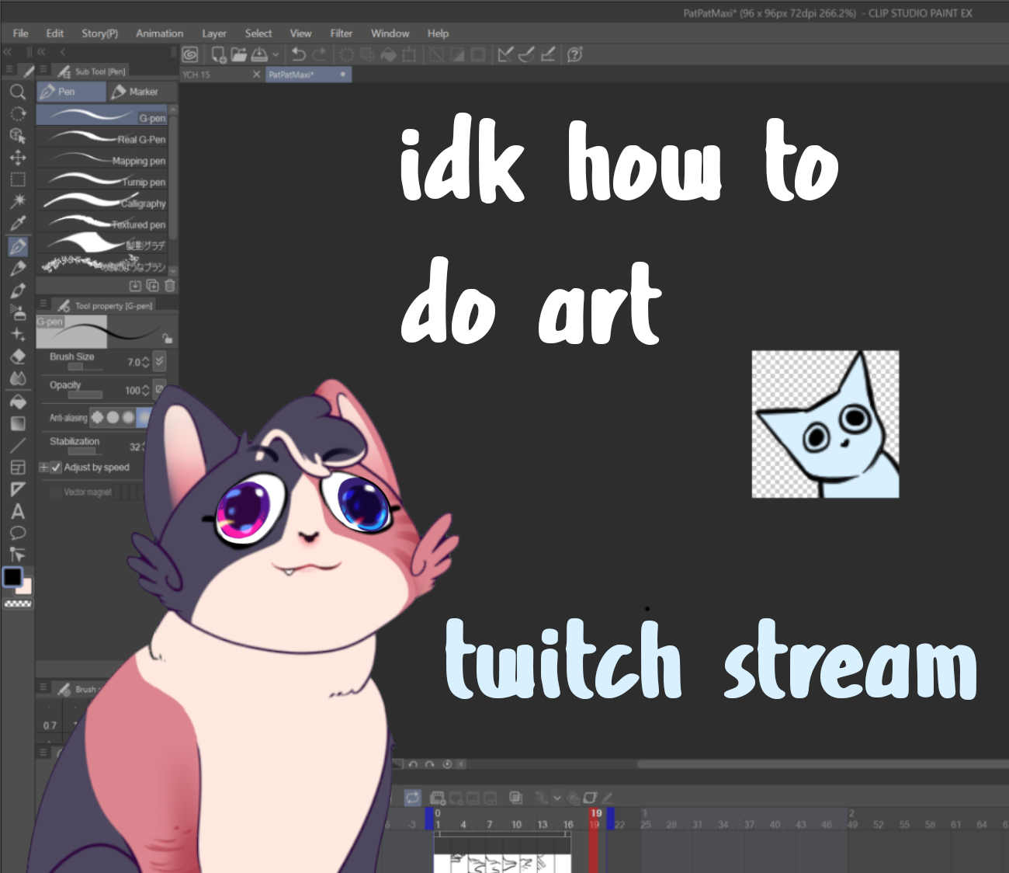Screen dimensions: 1009x873
Task: Delete sub tool with trash icon
Action: point(170,286)
